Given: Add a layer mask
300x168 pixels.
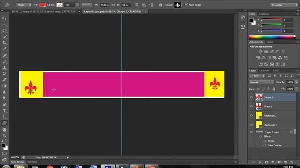Looking at the screenshot, I should 267,162.
